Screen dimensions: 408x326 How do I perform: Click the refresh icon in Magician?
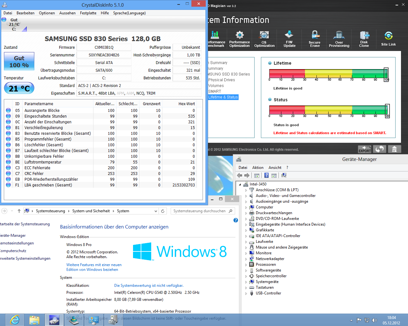(x=379, y=149)
